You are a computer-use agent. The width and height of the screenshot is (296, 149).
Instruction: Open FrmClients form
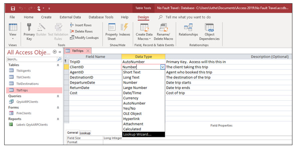pyautogui.click(x=24, y=113)
